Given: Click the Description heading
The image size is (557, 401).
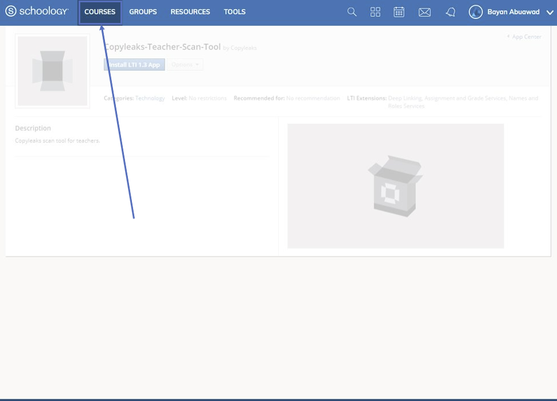Looking at the screenshot, I should [33, 129].
